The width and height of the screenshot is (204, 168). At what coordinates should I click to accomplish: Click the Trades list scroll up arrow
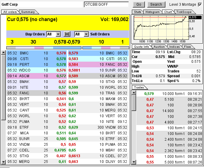tap(134, 93)
